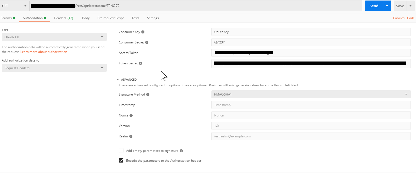This screenshot has width=416, height=173.
Task: Select the Authorization tab
Action: click(x=34, y=18)
